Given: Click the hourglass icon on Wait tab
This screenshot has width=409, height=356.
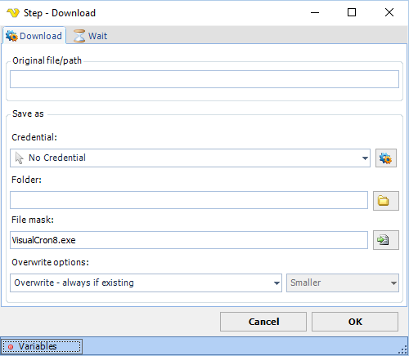Looking at the screenshot, I should (x=79, y=36).
